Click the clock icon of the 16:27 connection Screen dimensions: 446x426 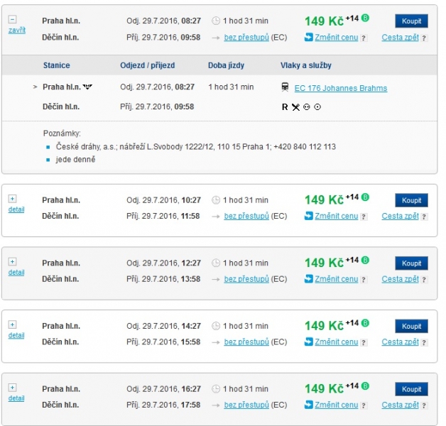click(x=216, y=389)
